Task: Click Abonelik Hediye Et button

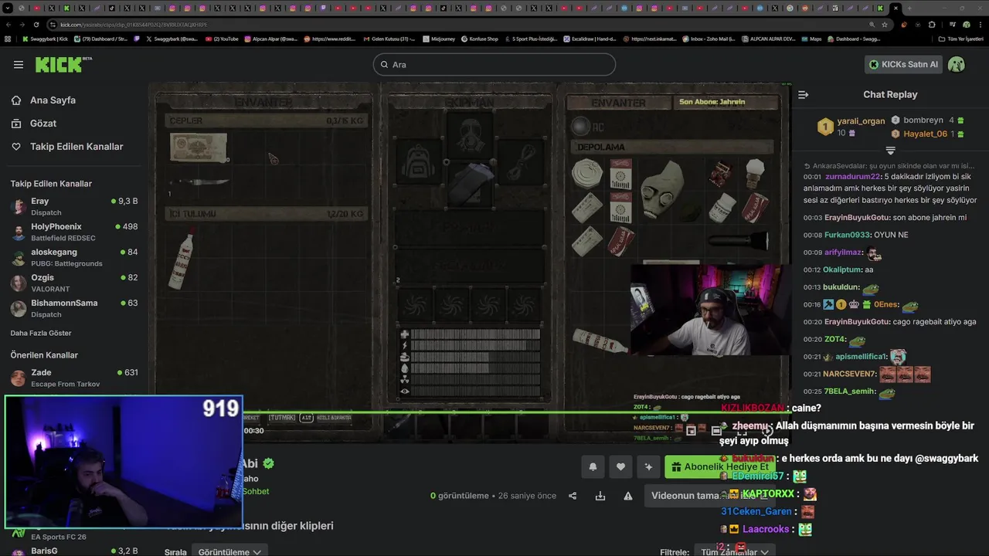Action: 720,466
